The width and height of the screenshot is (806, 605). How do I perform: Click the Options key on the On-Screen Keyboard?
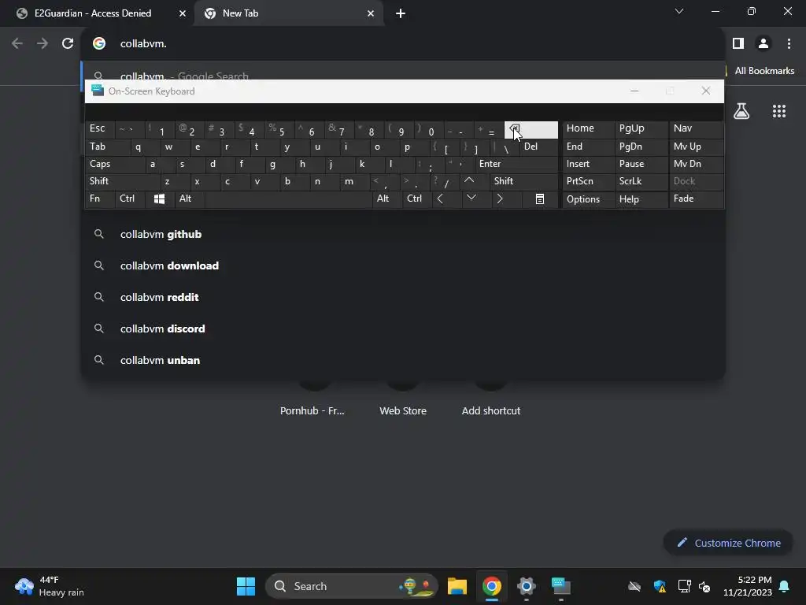click(589, 199)
